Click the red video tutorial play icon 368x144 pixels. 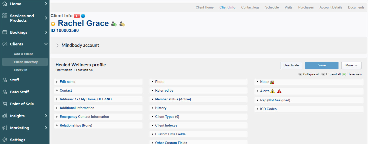click(77, 16)
